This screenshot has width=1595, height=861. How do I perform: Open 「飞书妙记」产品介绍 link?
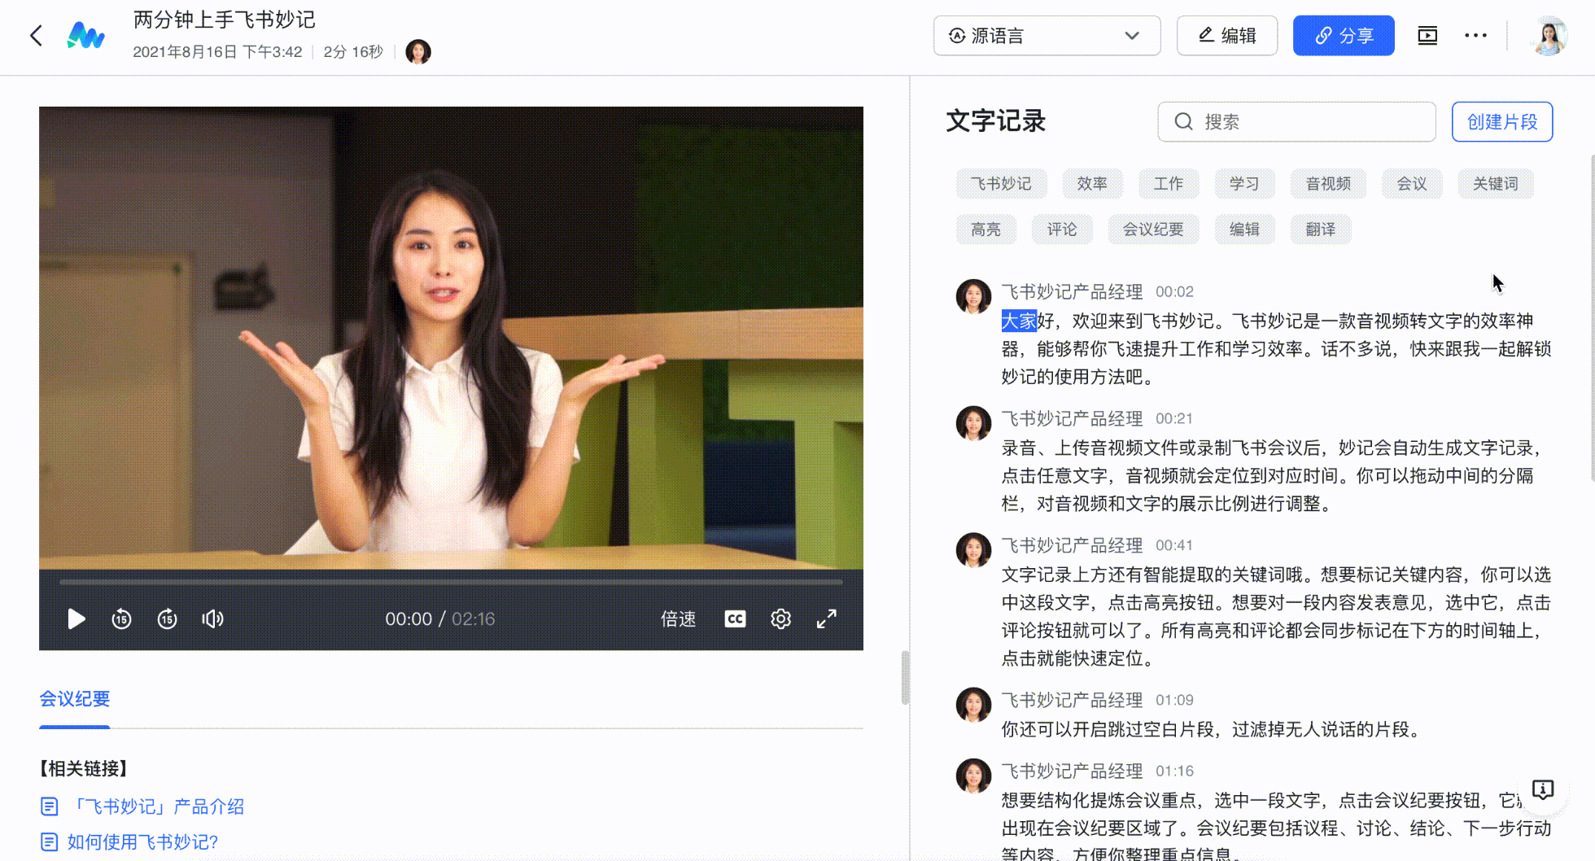pyautogui.click(x=156, y=806)
